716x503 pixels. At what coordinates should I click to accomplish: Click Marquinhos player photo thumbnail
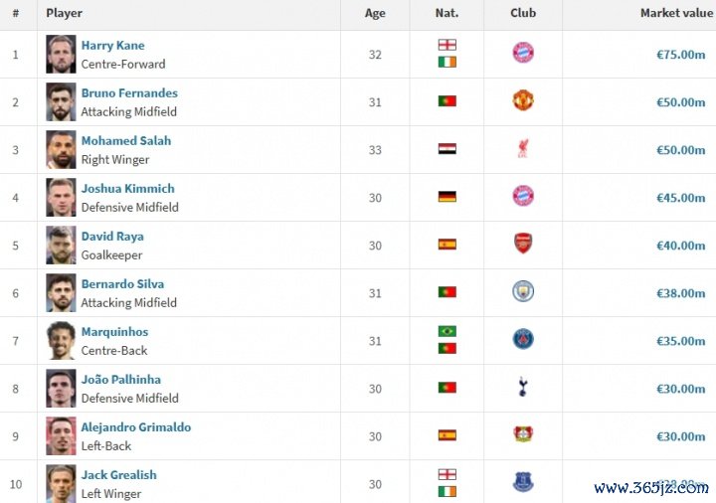point(61,340)
